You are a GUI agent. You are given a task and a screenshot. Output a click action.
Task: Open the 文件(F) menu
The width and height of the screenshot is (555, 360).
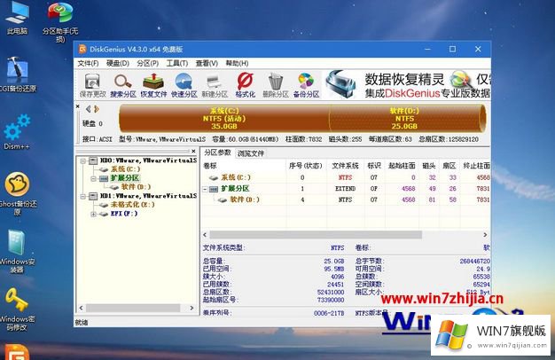[x=88, y=63]
